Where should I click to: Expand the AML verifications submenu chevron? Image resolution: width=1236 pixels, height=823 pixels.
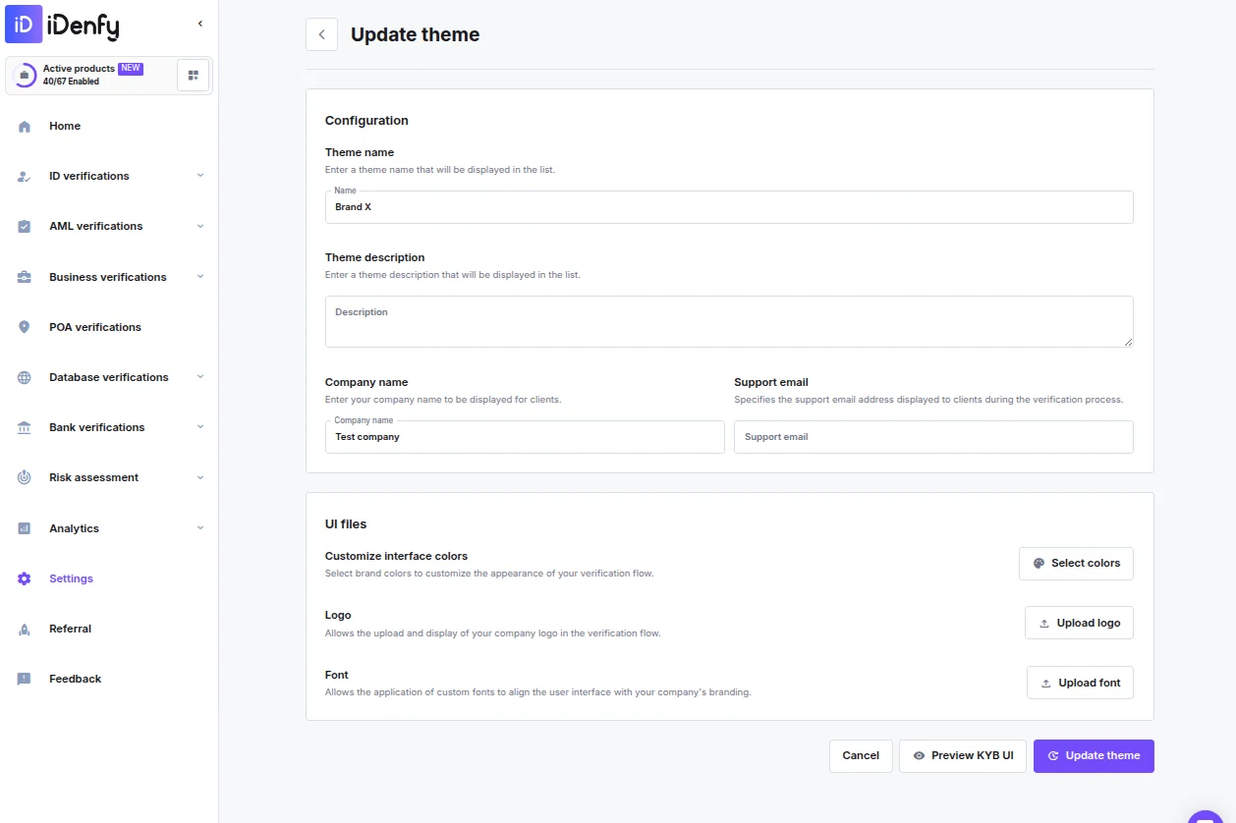200,226
